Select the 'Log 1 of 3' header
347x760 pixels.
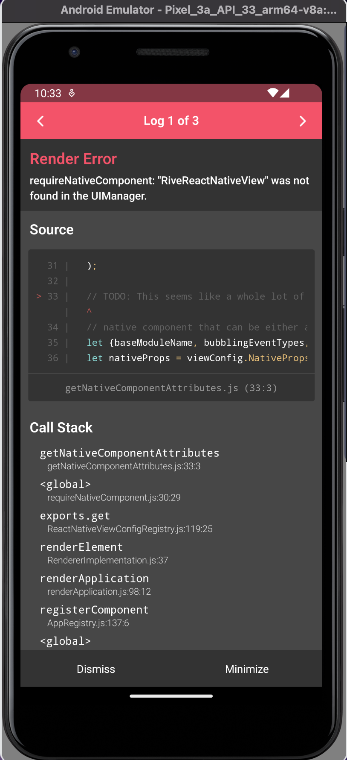(171, 121)
